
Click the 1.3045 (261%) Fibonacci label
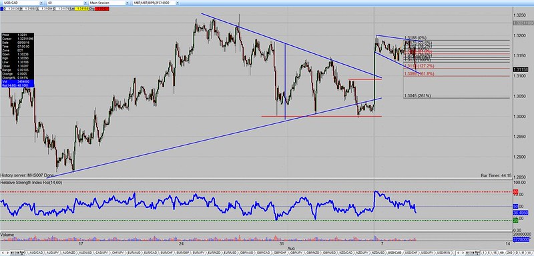coord(417,96)
